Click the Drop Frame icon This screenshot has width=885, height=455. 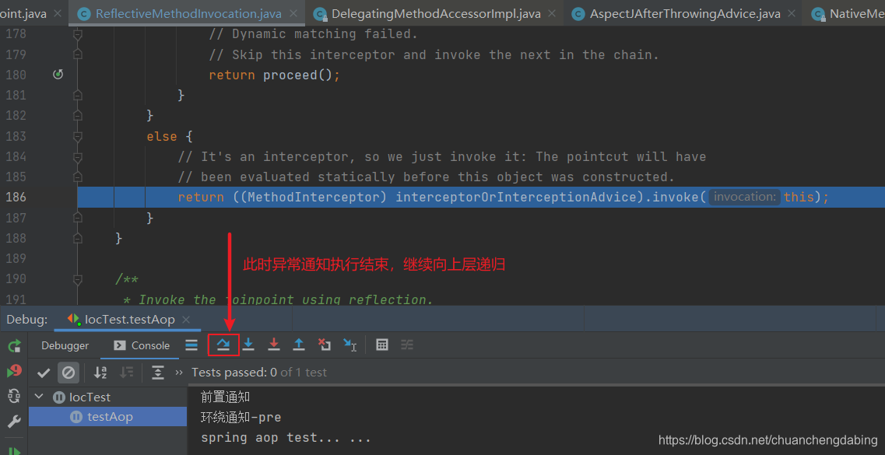tap(325, 345)
